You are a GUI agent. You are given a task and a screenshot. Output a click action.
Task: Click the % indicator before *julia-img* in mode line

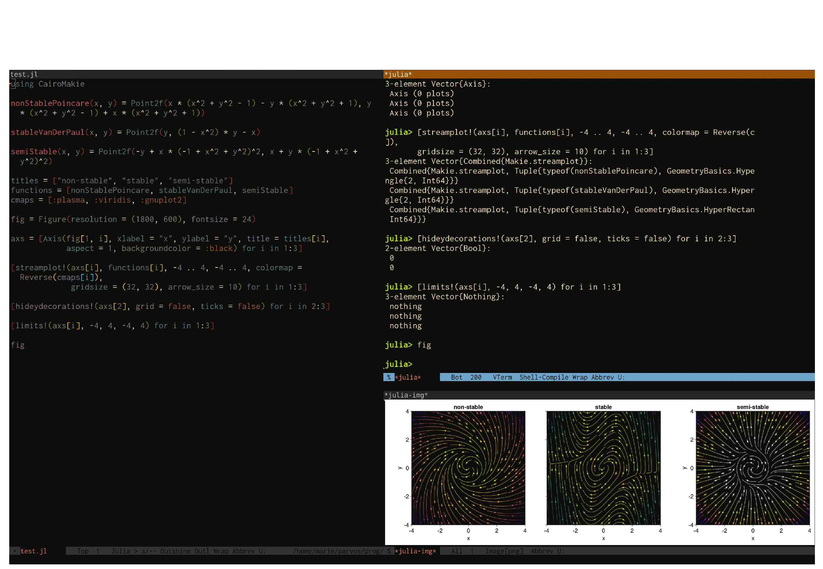point(389,551)
